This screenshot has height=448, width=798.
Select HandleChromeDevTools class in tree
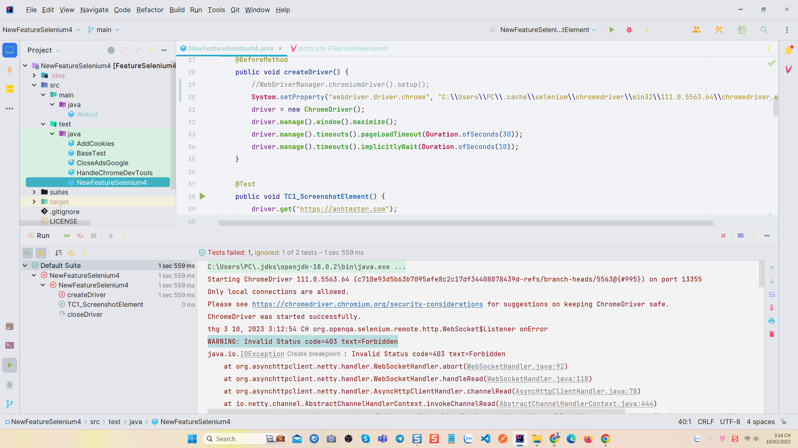click(114, 173)
